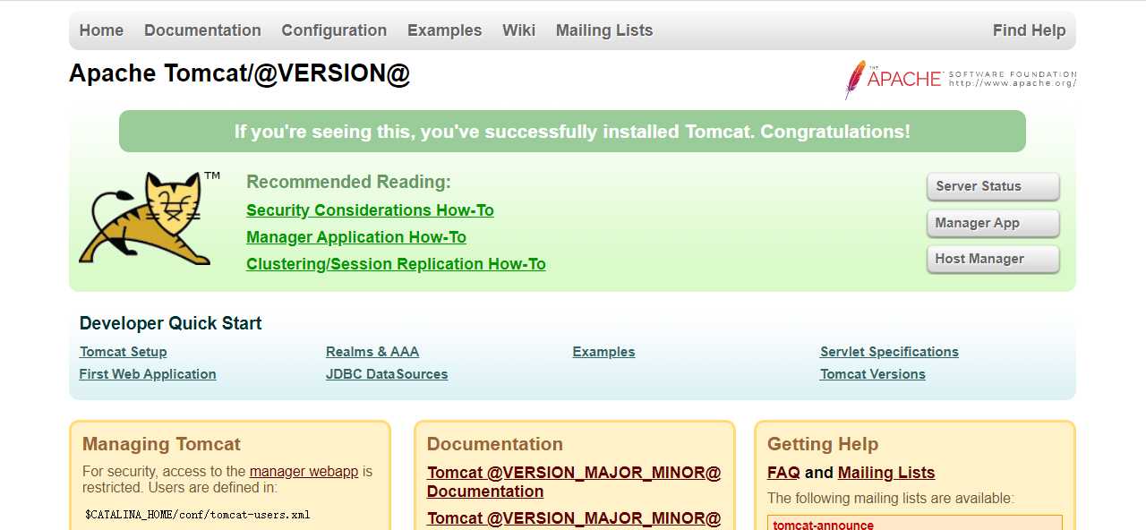This screenshot has height=530, width=1146.
Task: Click the Documentation box heading
Action: point(495,444)
